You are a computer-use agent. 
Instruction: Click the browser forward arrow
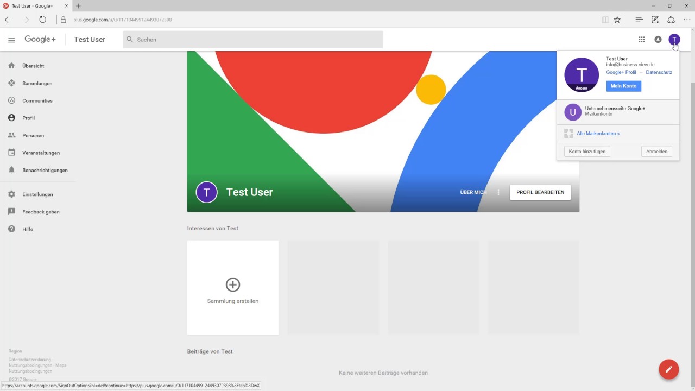[x=26, y=20]
